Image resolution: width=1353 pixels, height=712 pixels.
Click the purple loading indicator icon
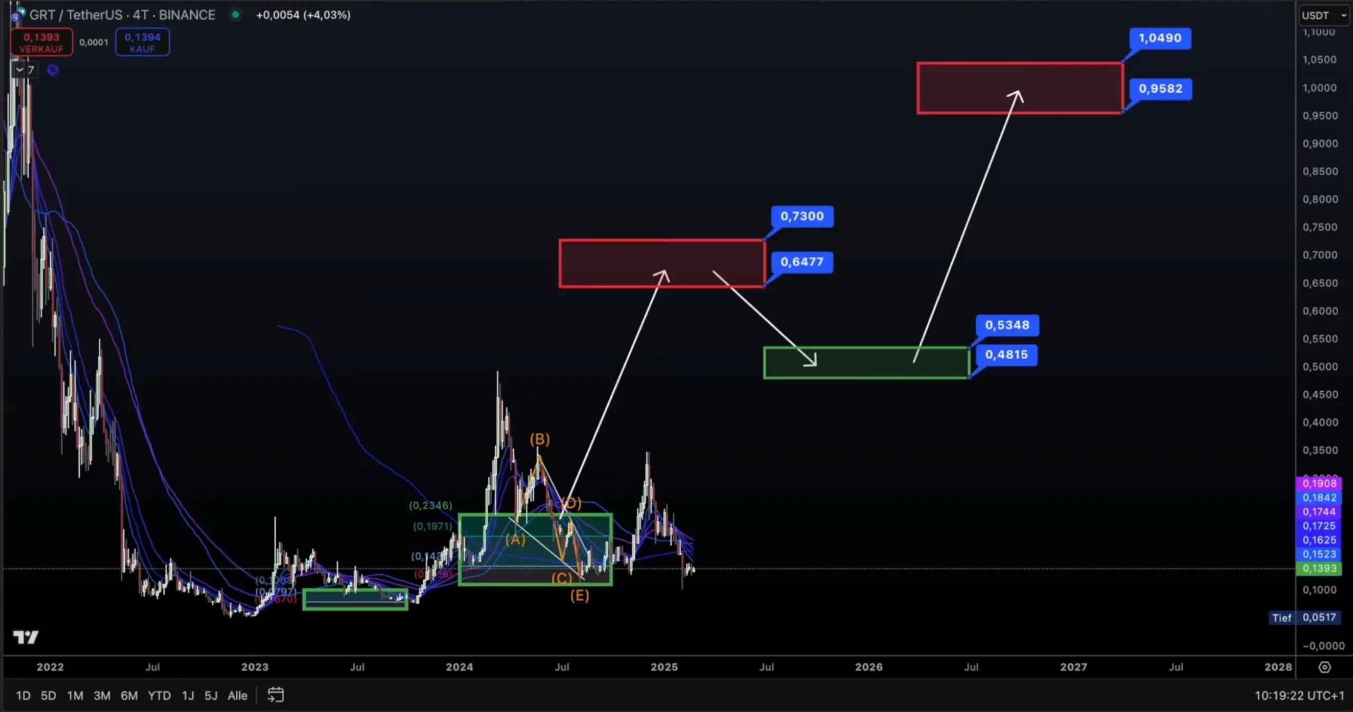click(x=53, y=70)
